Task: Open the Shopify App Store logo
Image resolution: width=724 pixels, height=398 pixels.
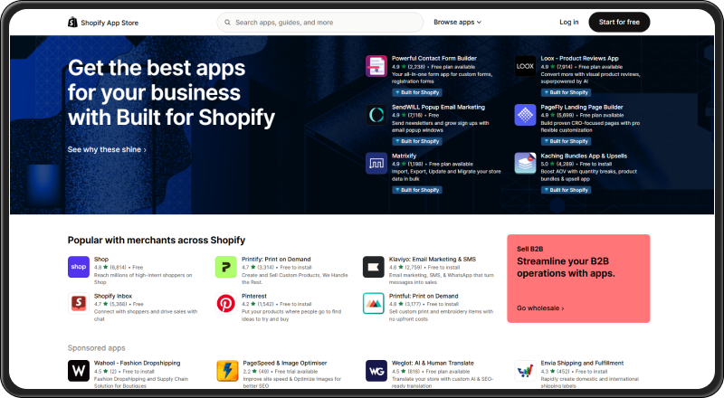Action: [x=103, y=23]
